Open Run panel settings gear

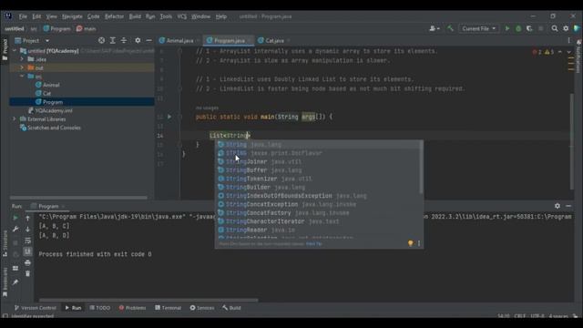(x=557, y=206)
